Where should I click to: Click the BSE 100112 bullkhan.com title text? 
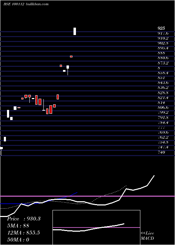(x=26, y=4)
